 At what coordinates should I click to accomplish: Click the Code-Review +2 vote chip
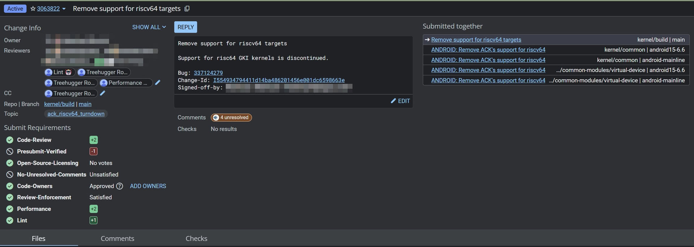coord(94,140)
